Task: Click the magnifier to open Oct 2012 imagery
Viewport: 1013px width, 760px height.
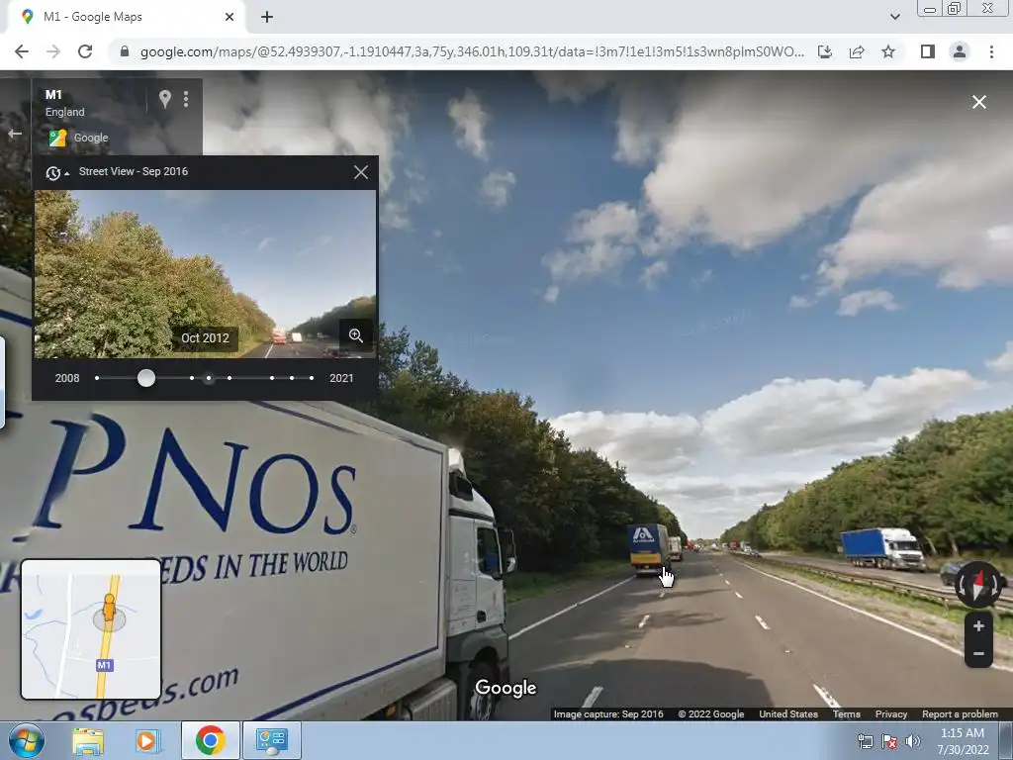Action: [356, 335]
